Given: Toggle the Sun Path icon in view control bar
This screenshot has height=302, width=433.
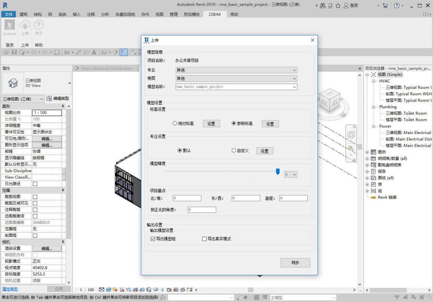Looking at the screenshot, I should 115,290.
